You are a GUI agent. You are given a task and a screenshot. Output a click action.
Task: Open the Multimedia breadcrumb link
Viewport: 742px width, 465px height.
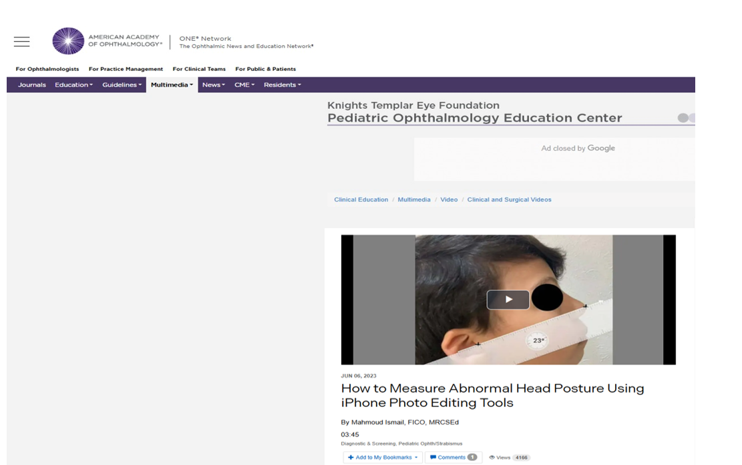(414, 199)
